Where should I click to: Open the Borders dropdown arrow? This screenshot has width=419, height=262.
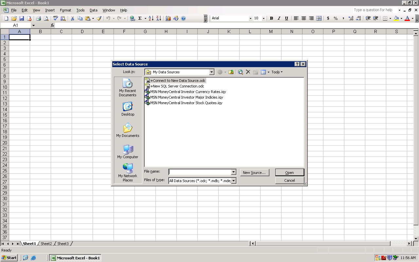[390, 18]
